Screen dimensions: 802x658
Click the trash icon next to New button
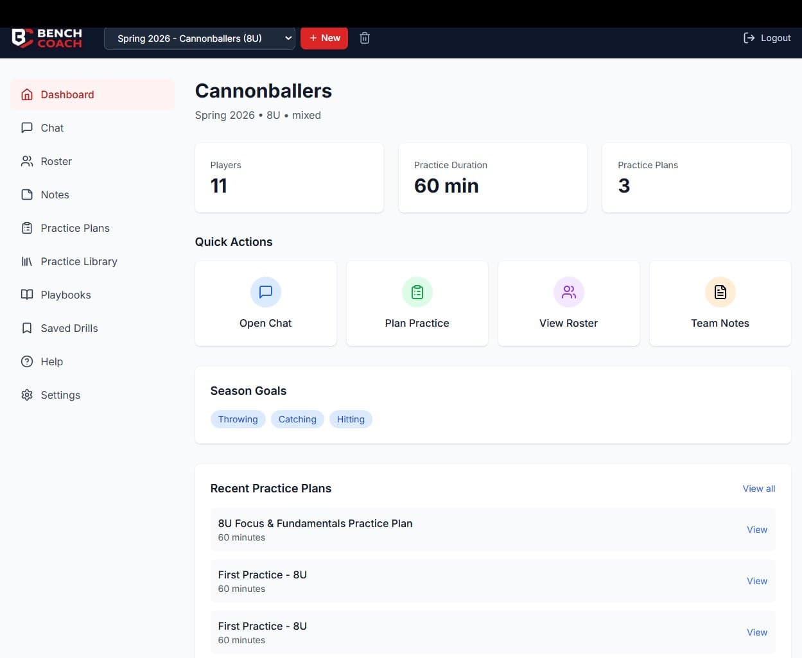pyautogui.click(x=364, y=38)
